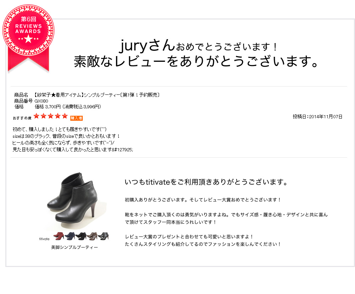Click the fifth orange rating star
This screenshot has width=355, height=294.
click(65, 116)
